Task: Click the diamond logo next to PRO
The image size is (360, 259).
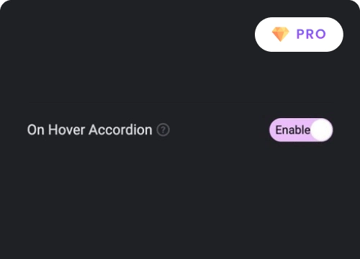Action: pos(280,35)
